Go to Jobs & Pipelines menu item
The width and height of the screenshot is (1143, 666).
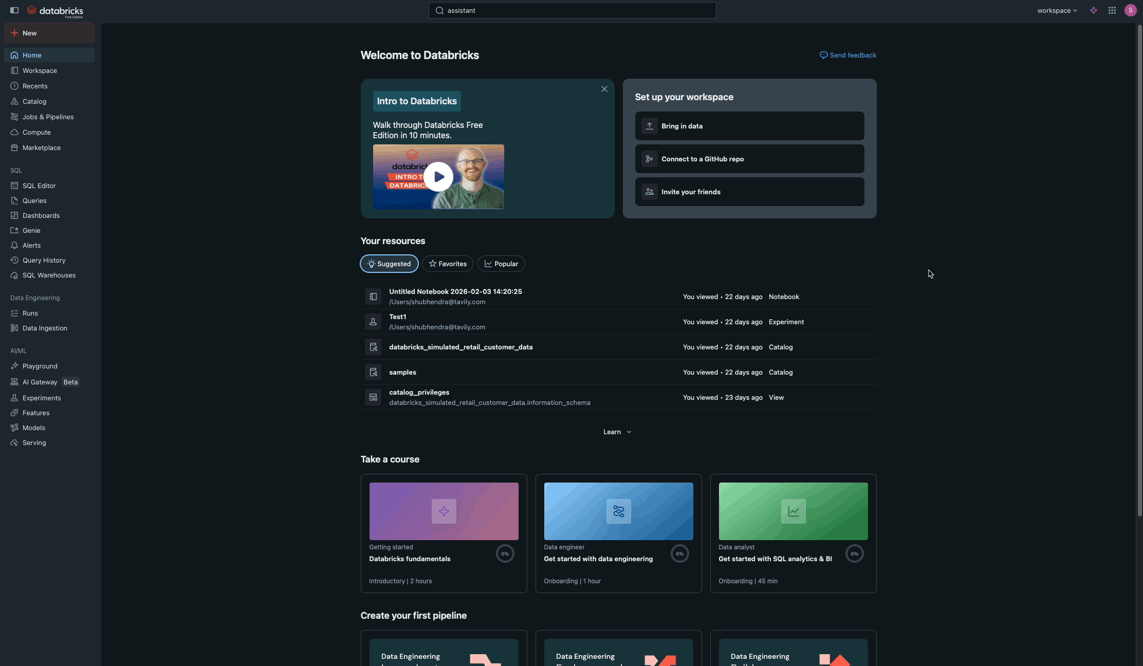(48, 117)
